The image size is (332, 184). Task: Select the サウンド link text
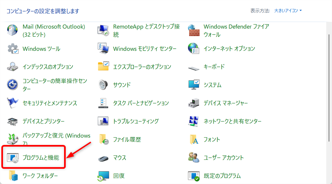point(122,85)
